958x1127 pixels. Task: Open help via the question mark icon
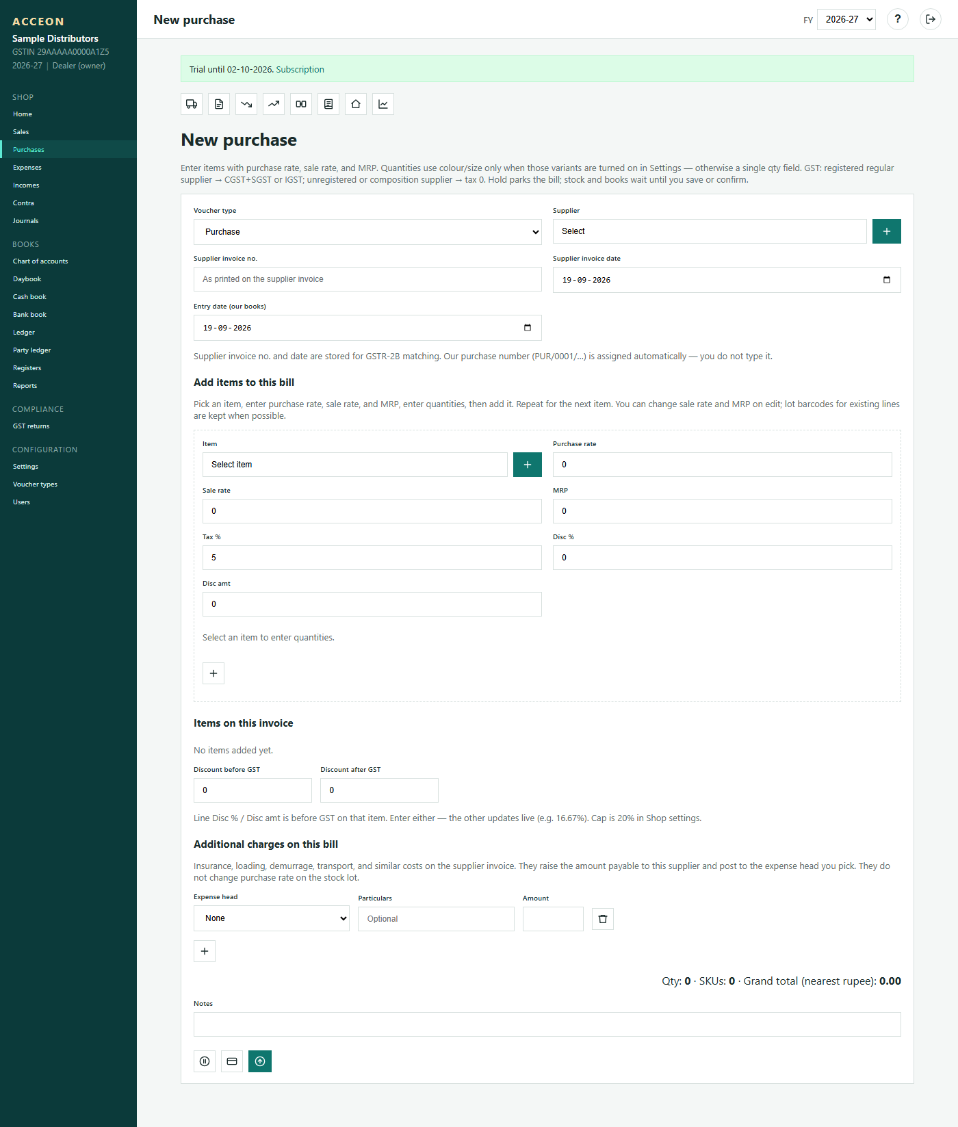click(898, 19)
